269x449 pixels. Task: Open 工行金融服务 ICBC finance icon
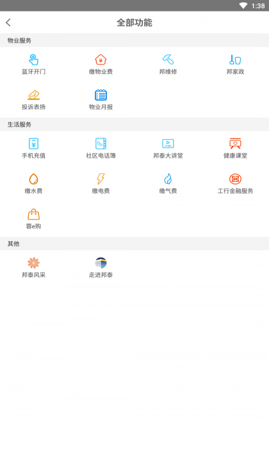coord(235,179)
